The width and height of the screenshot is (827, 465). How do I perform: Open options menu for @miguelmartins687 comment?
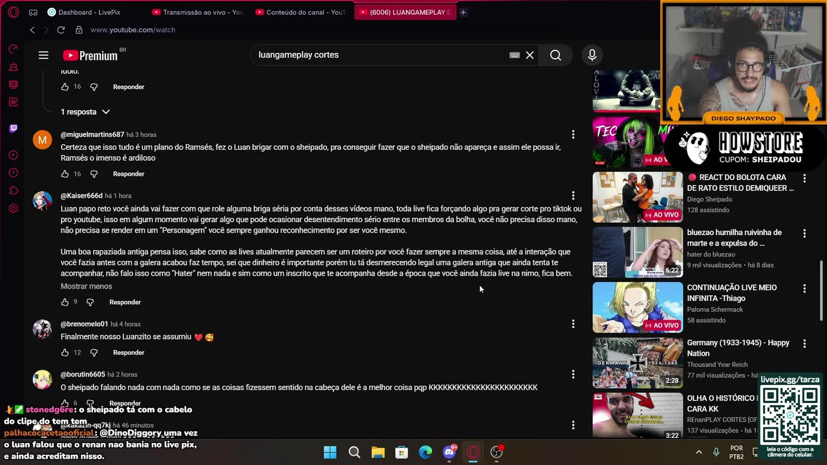click(573, 134)
